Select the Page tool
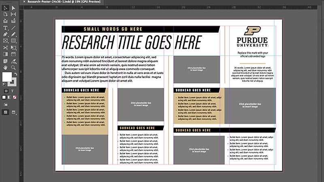The width and height of the screenshot is (324, 182). pos(5,14)
